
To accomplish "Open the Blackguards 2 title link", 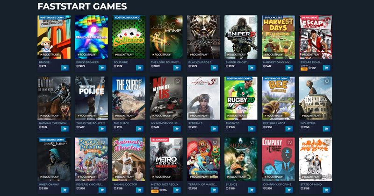I will pos(200,62).
